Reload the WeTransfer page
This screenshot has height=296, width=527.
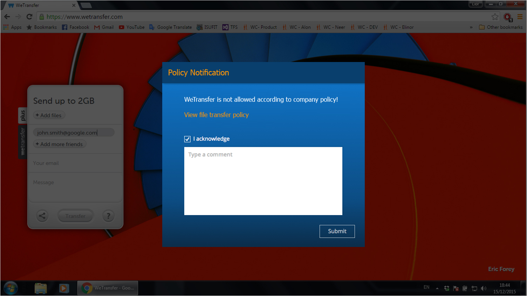click(29, 16)
